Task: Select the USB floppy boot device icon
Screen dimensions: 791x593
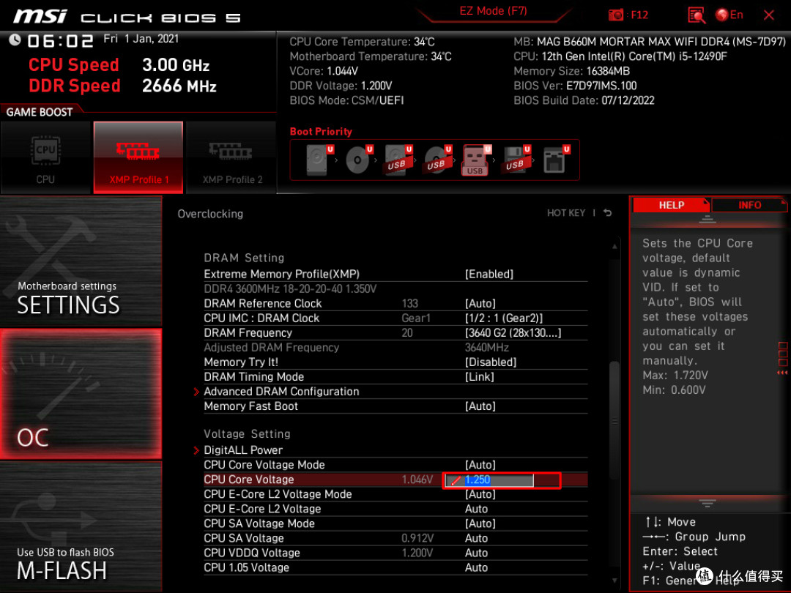Action: tap(517, 160)
